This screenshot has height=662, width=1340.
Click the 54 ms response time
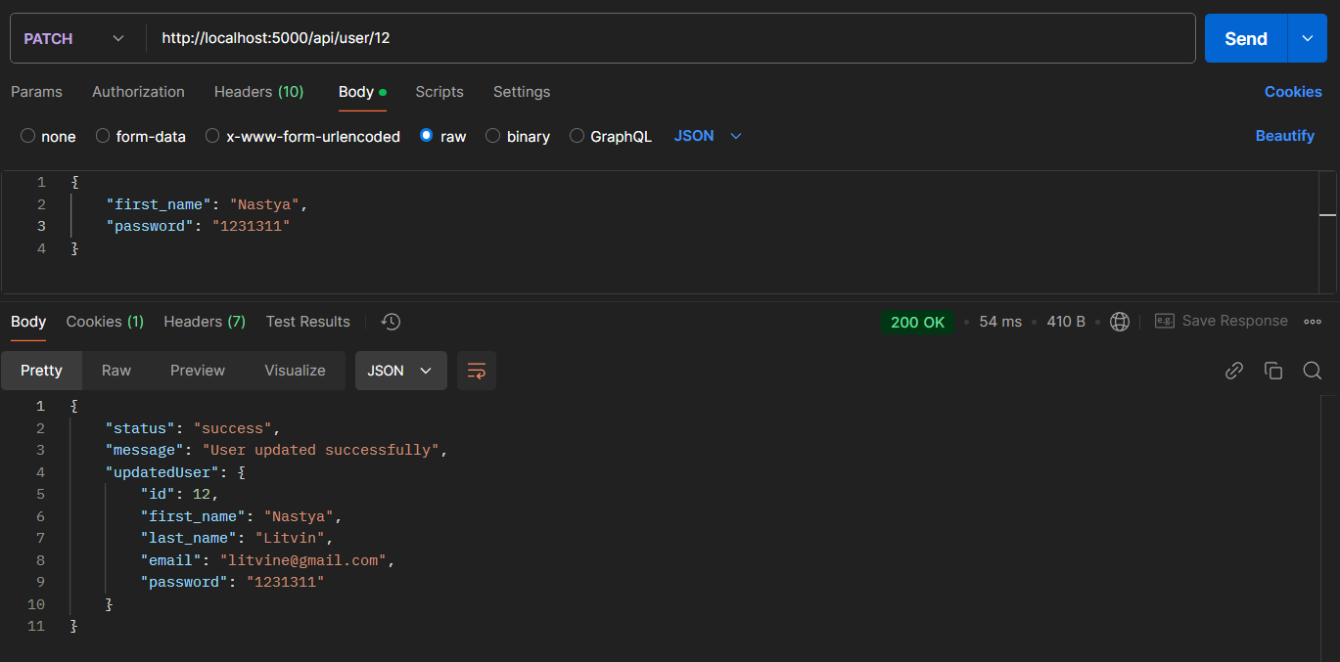tap(1000, 322)
